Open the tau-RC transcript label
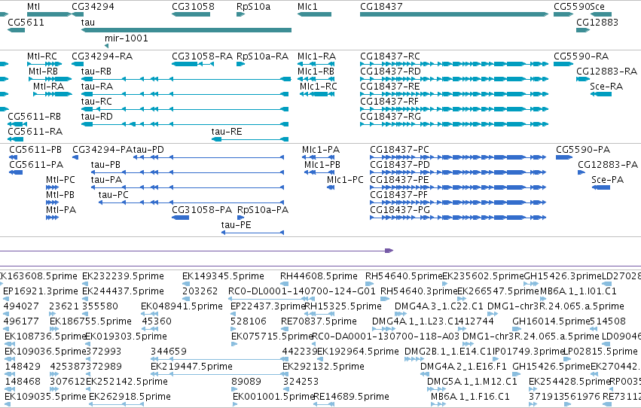Image resolution: width=641 pixels, height=408 pixels. pyautogui.click(x=96, y=102)
